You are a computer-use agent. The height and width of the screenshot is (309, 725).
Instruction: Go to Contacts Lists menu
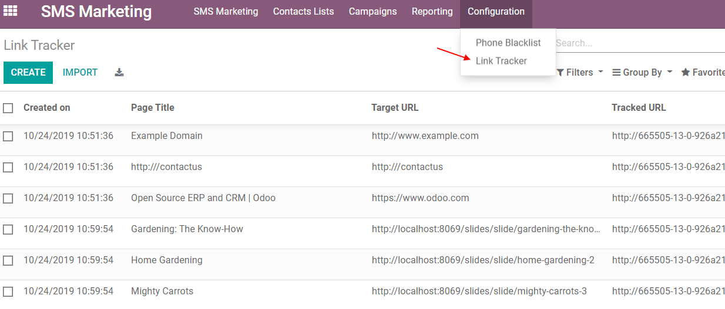click(x=303, y=12)
